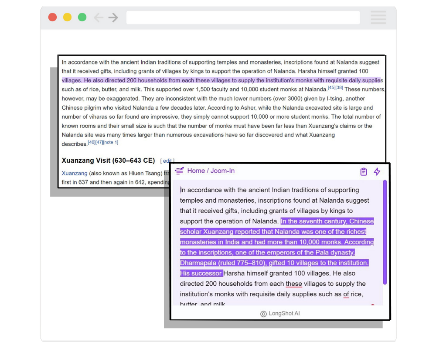Screen dimensions: 436x348
Task: Open citation [47] reference link
Action: point(99,142)
